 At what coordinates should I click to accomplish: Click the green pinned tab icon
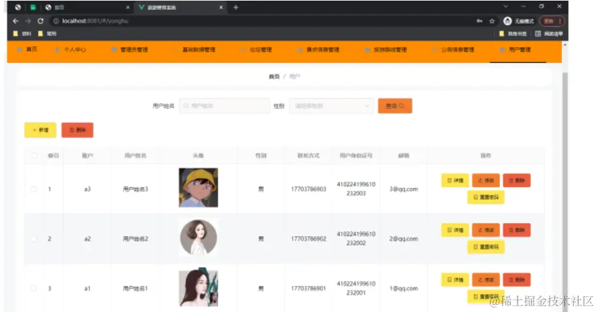point(33,7)
